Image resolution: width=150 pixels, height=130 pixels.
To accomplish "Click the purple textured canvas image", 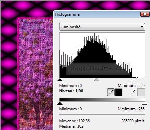I will (35, 73).
